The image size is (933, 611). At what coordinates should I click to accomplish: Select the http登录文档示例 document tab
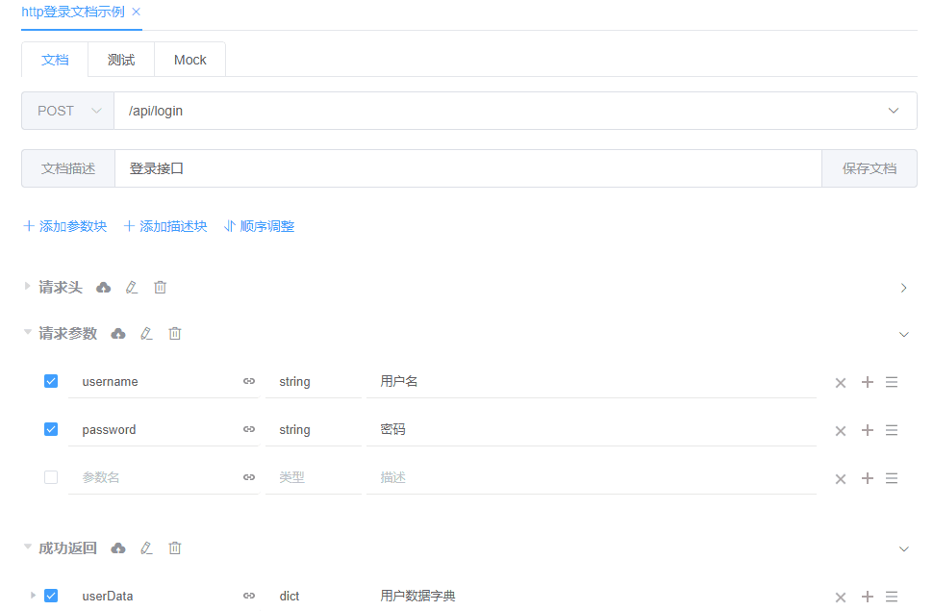(x=72, y=12)
